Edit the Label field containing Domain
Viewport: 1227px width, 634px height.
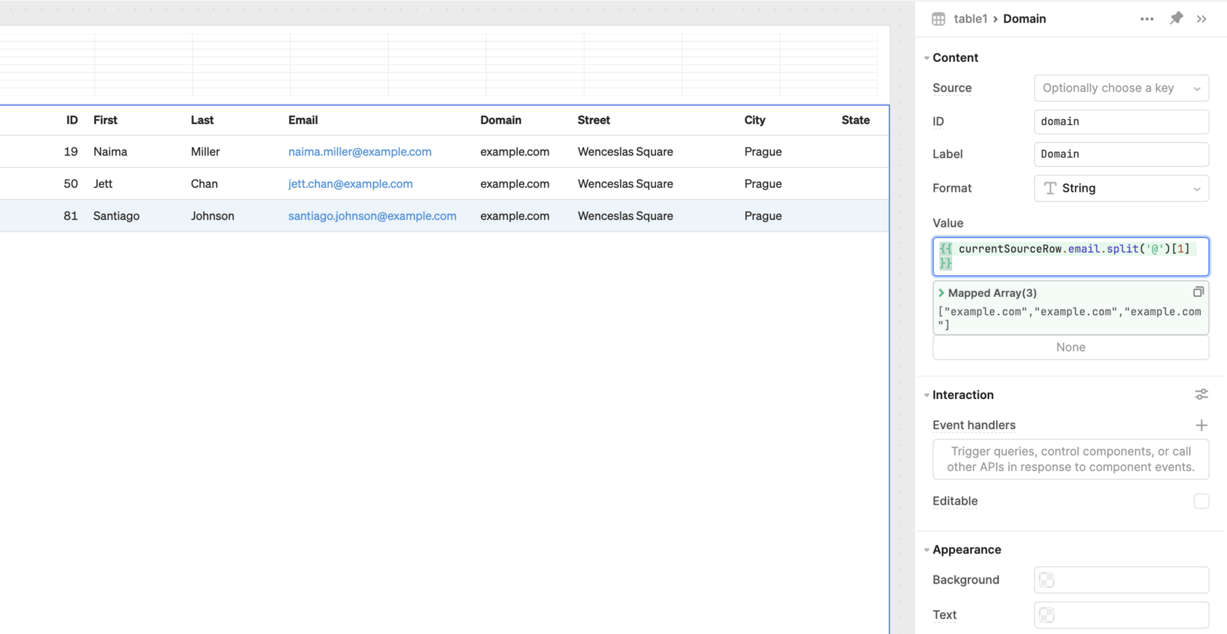pos(1121,154)
